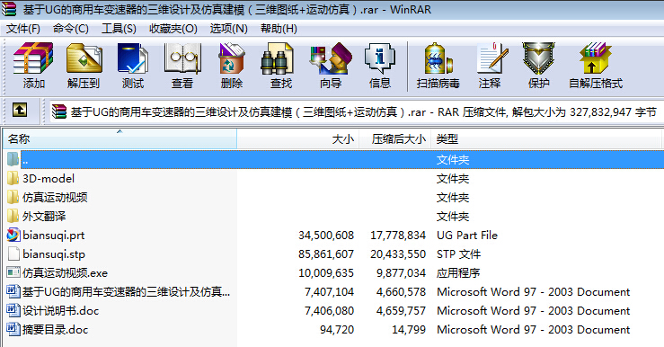
Task: Click the 添加 (Add) toolbar icon
Action: (33, 59)
